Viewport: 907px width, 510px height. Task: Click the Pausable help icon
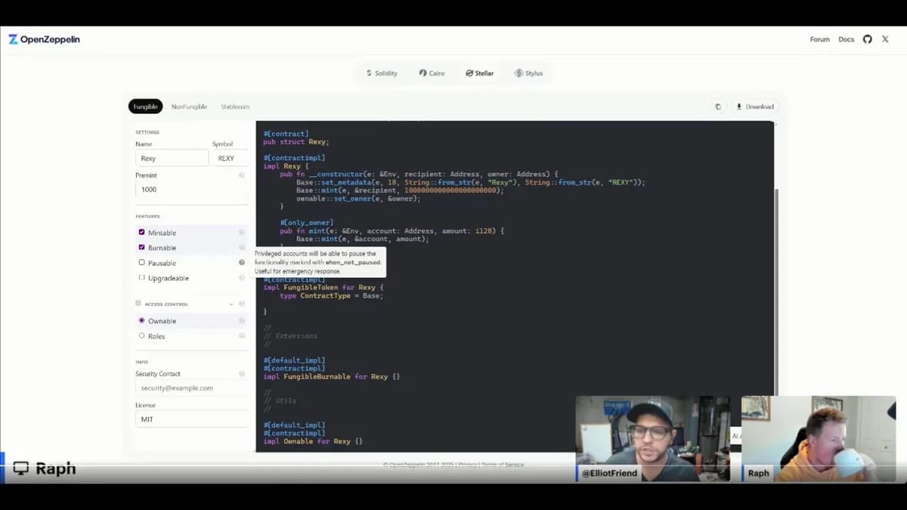242,263
